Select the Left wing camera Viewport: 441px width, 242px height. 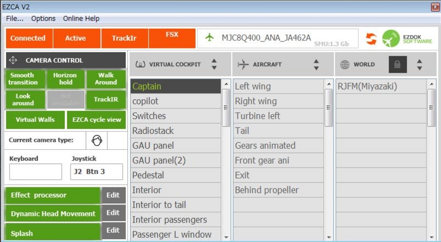coord(278,86)
